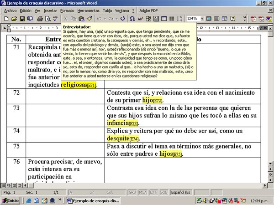Screen dimensions: 274x205
Task: Insert a symbol with the Omega icon
Action: (132, 19)
